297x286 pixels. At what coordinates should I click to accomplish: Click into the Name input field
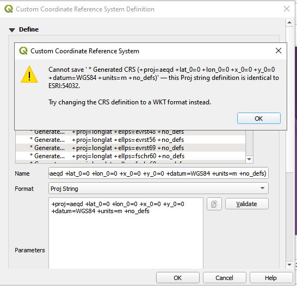pos(158,173)
